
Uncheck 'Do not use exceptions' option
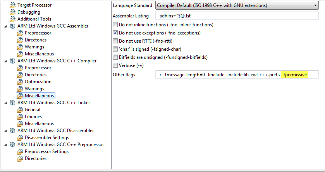[x=115, y=33]
